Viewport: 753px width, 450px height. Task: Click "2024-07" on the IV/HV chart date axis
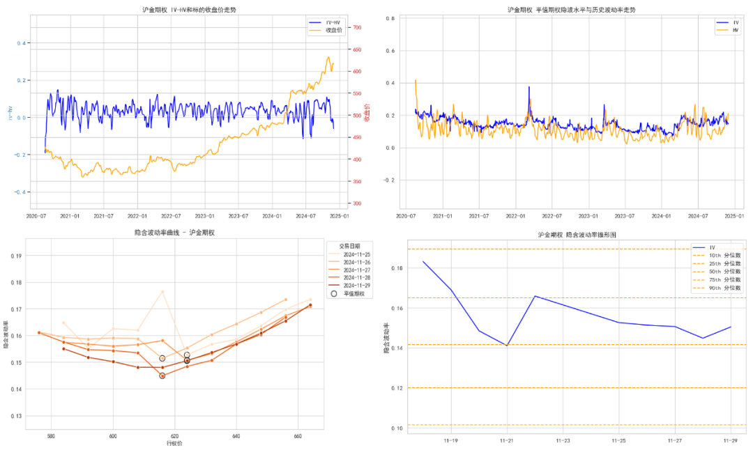click(x=698, y=217)
